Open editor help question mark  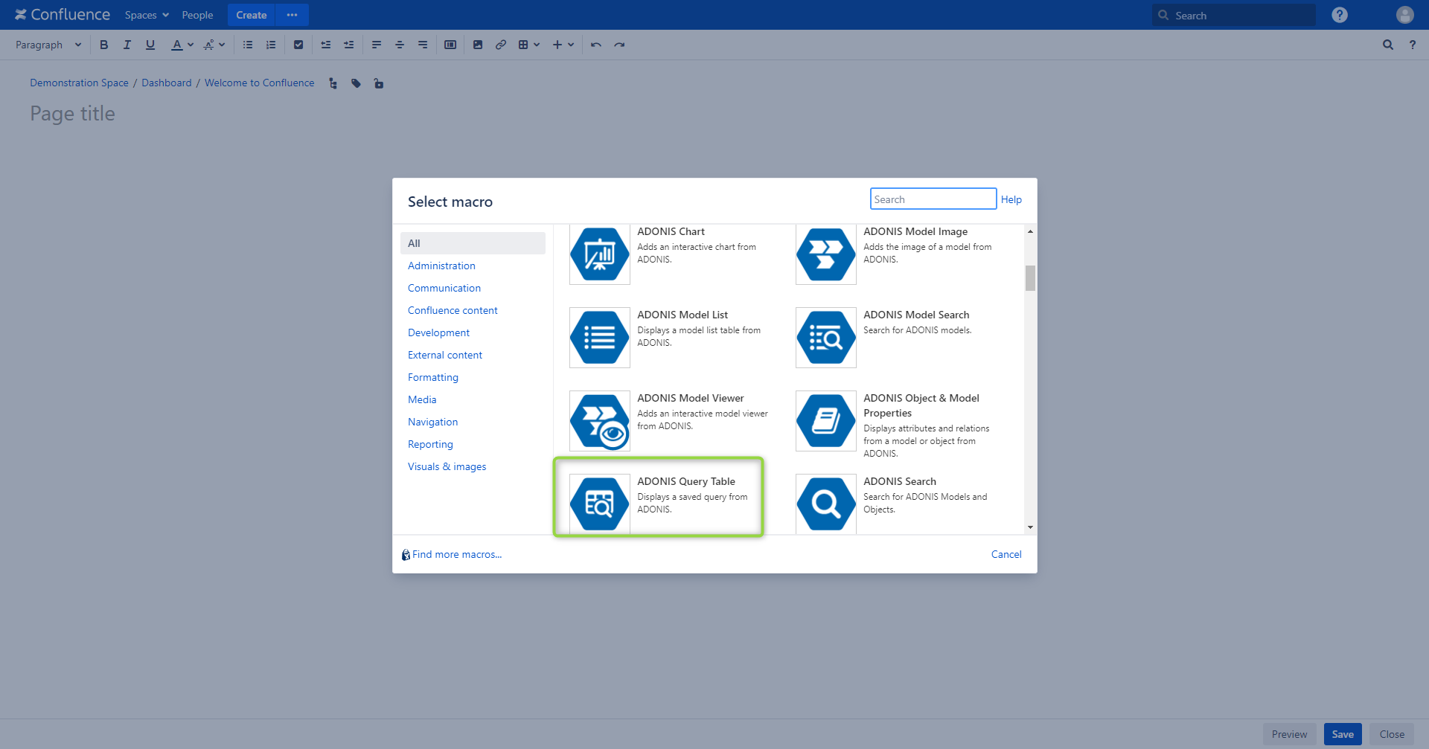tap(1413, 45)
